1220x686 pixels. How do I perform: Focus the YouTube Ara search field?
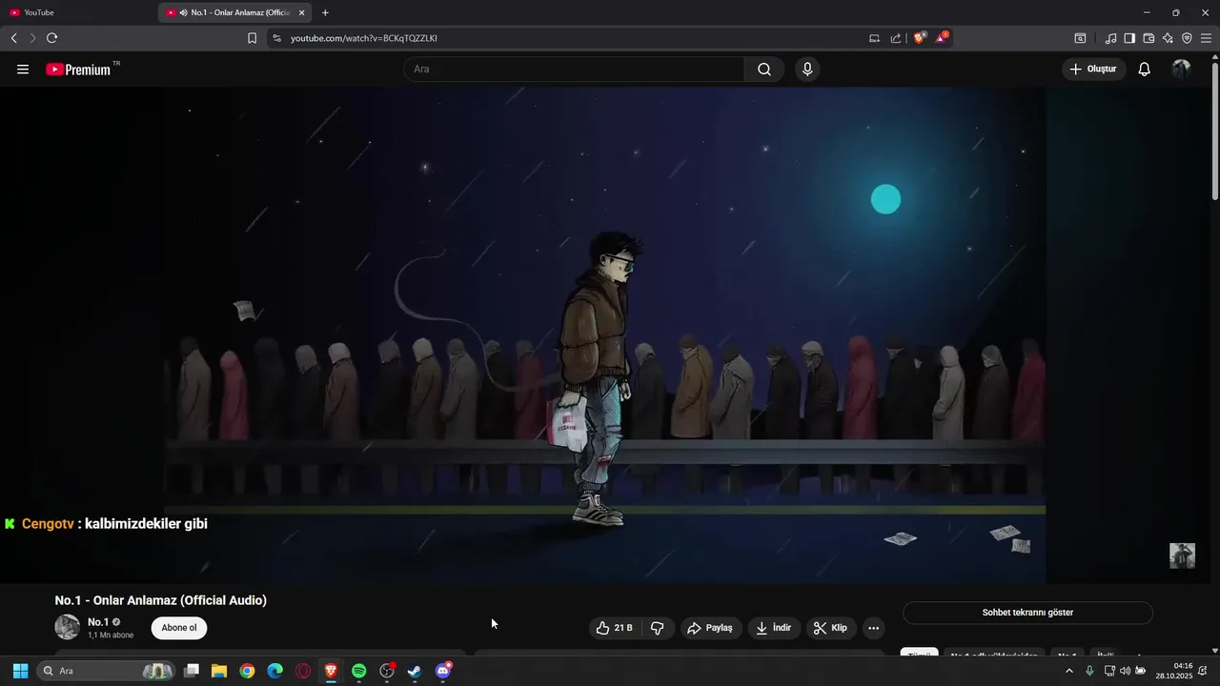pyautogui.click(x=574, y=70)
